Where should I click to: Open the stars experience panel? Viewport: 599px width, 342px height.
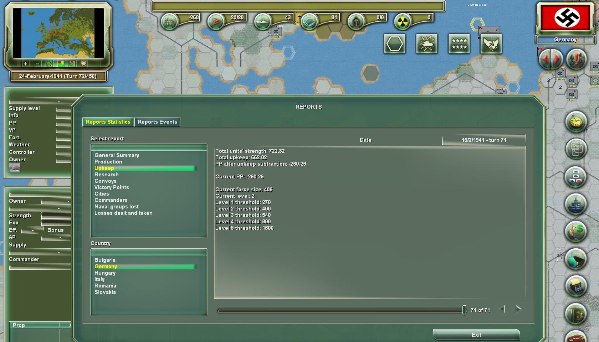tap(459, 44)
